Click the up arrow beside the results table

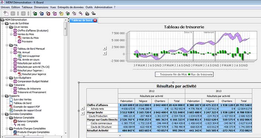82,108
